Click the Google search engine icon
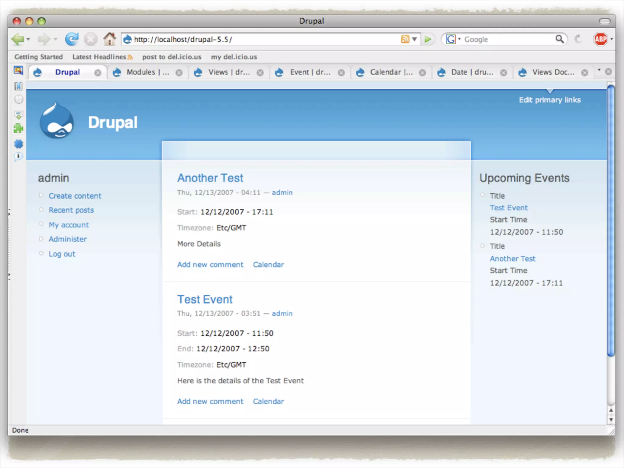The image size is (624, 468). (x=451, y=39)
